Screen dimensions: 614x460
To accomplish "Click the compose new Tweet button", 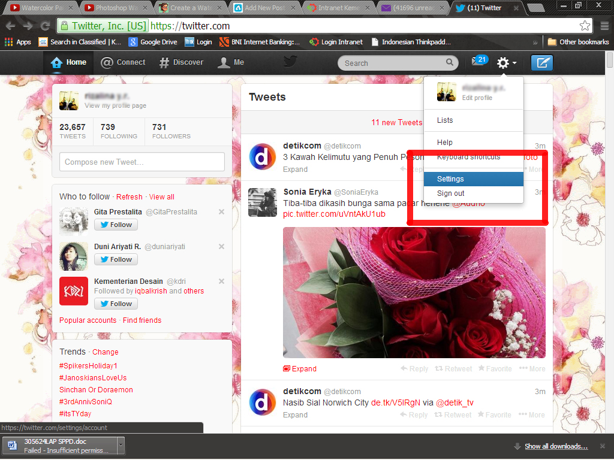I will [542, 62].
